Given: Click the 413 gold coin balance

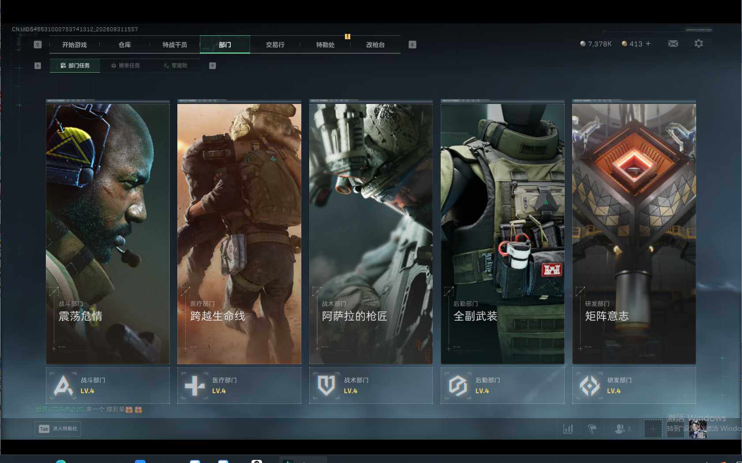Looking at the screenshot, I should (x=632, y=44).
